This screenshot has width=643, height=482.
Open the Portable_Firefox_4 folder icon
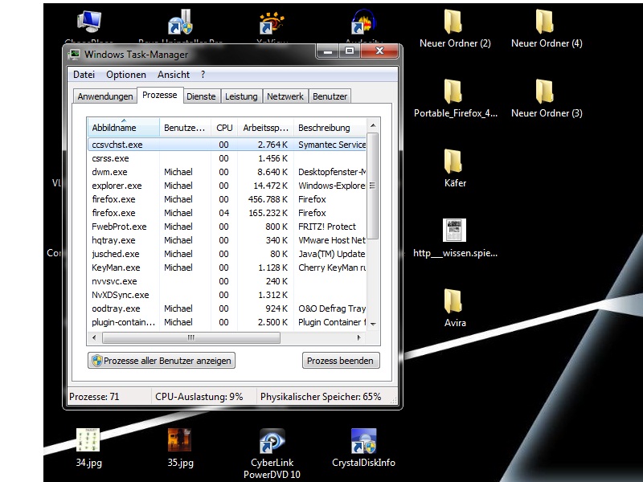(453, 92)
